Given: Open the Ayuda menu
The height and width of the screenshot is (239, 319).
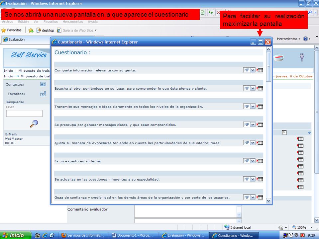Looking at the screenshot, I should point(93,22).
